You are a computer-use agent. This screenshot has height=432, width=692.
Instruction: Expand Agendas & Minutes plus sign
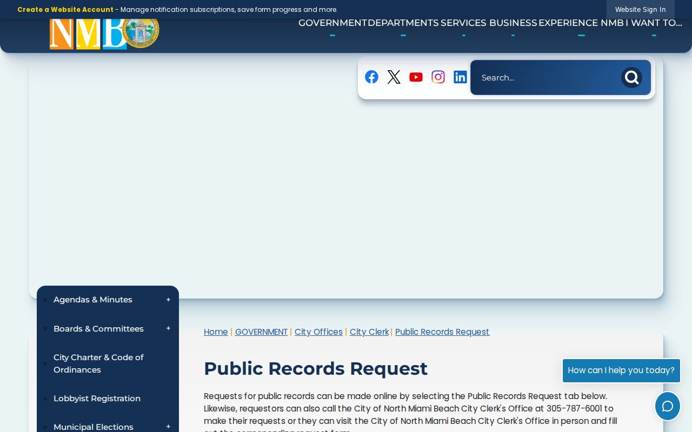point(168,300)
